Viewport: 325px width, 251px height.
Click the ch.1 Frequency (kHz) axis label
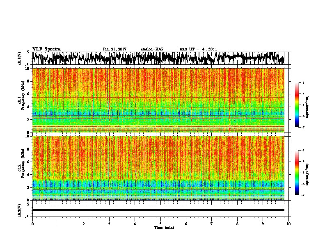point(21,95)
